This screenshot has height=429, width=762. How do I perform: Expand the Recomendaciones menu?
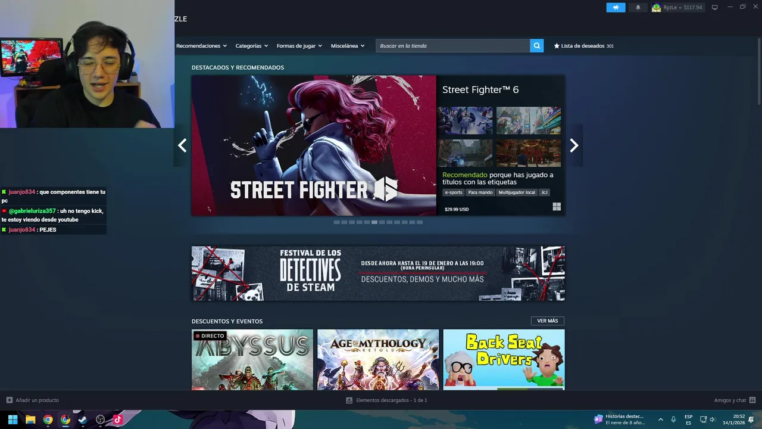[201, 46]
